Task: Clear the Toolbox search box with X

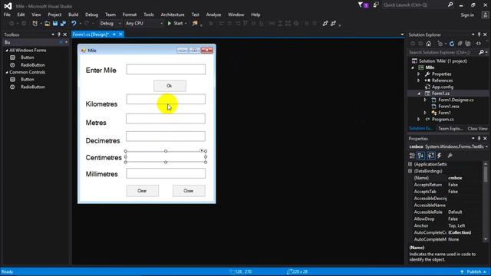Action: point(61,42)
